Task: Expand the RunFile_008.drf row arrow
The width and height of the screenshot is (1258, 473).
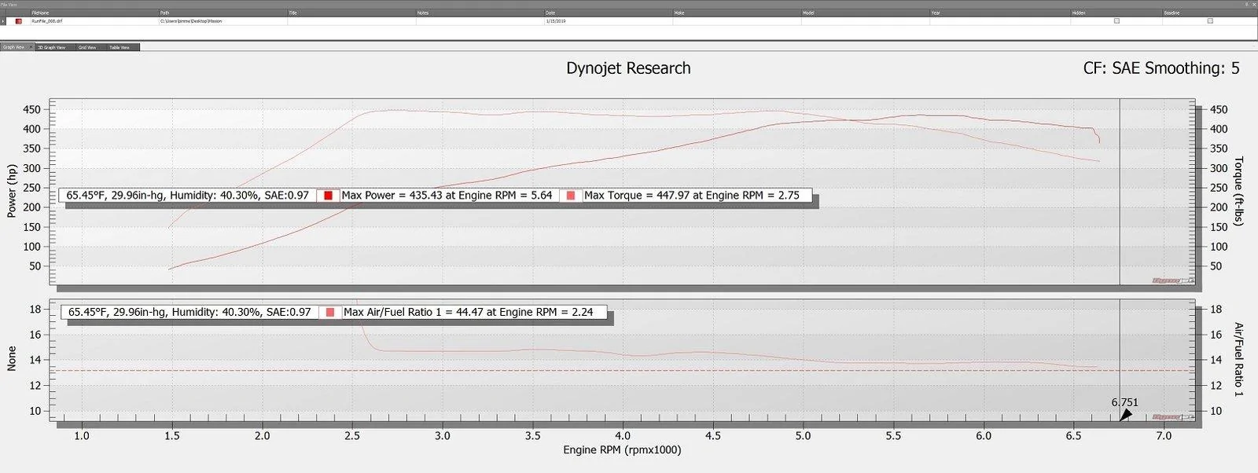Action: (3, 21)
